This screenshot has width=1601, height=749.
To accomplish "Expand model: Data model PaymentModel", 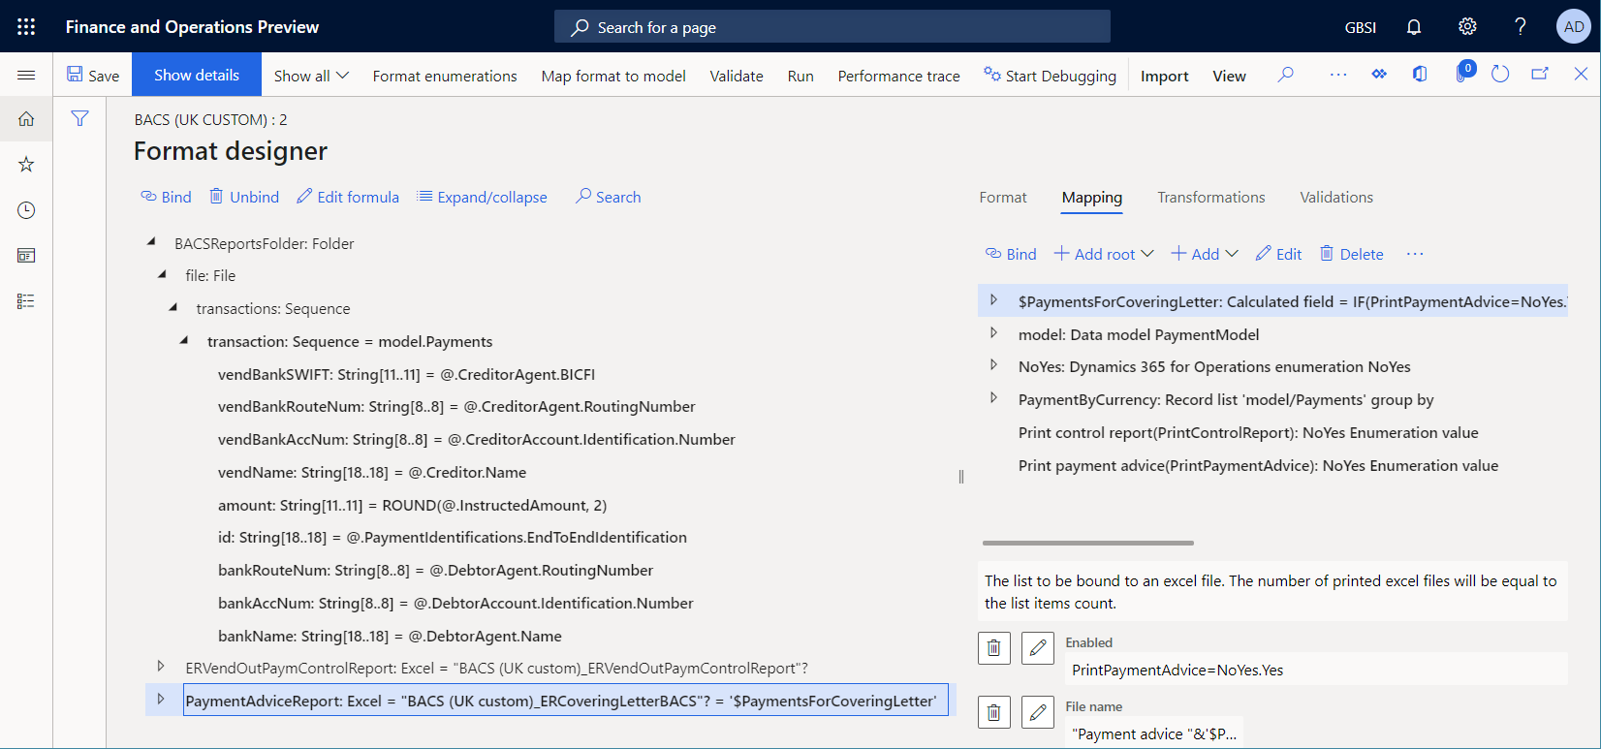I will point(993,333).
